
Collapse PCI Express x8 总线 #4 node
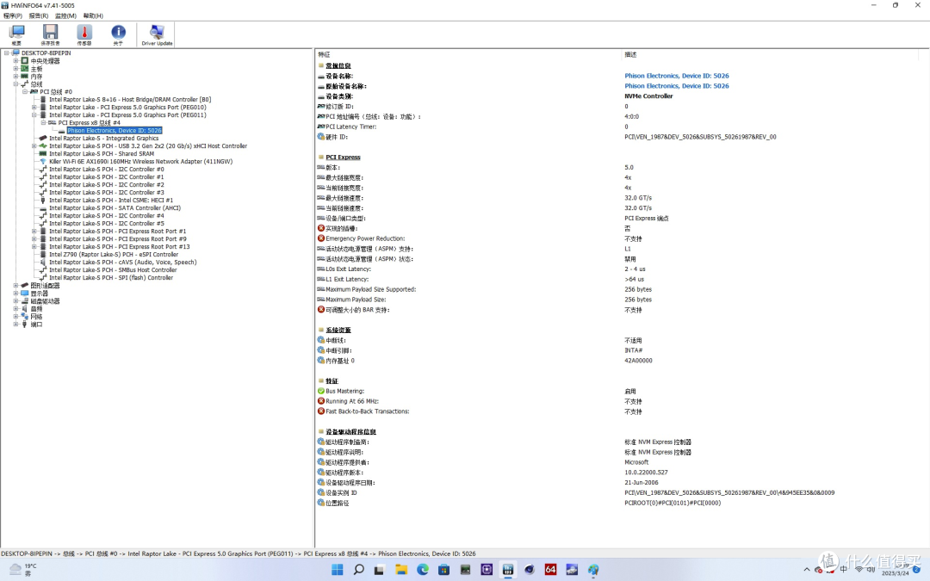[x=43, y=123]
